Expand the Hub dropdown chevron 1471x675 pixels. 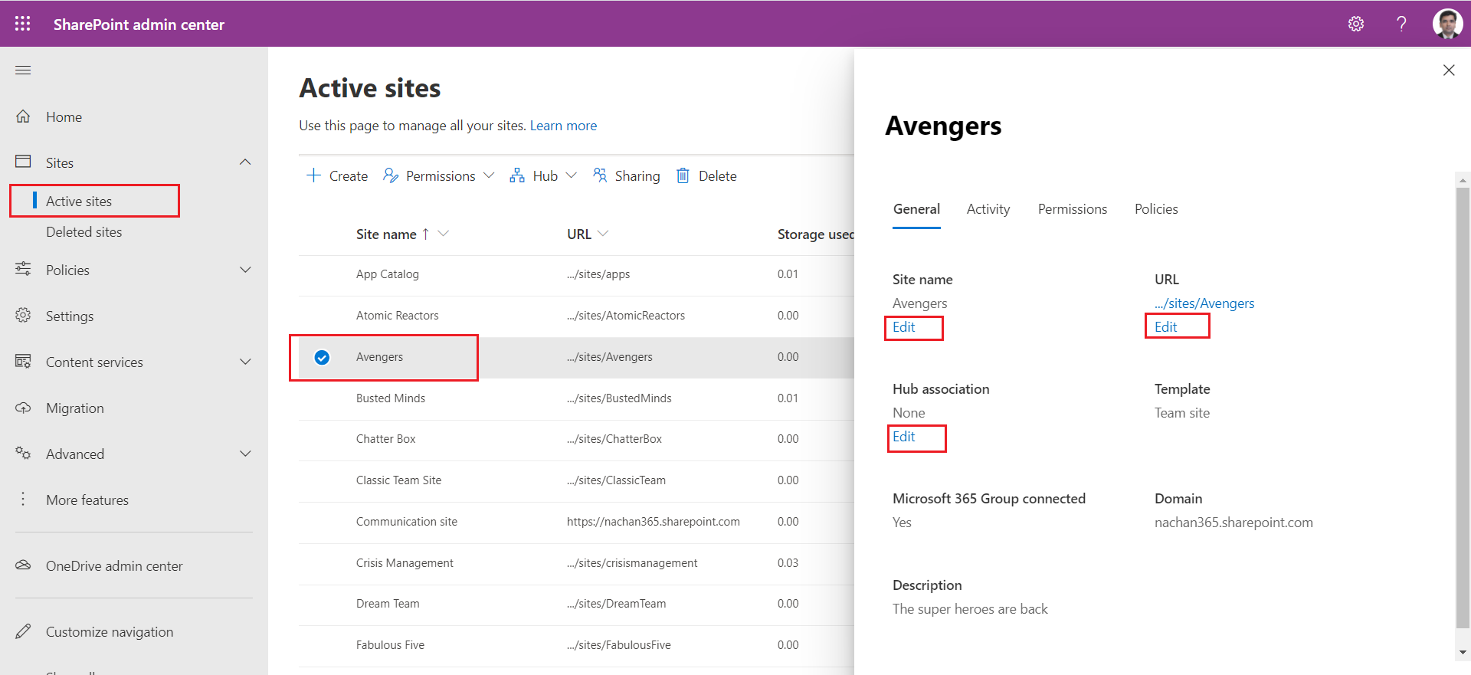click(x=571, y=176)
